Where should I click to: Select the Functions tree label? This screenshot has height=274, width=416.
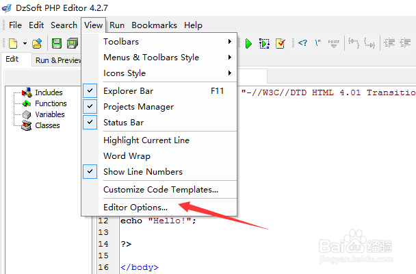(x=51, y=103)
